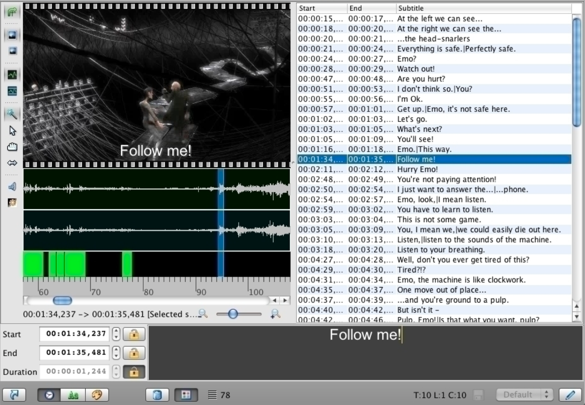
Task: Select the arrow selection tool in sidebar
Action: [x=12, y=131]
